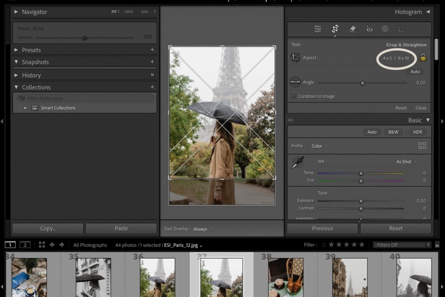The image size is (445, 297).
Task: Collapse the Histogram panel triangle
Action: pos(428,12)
